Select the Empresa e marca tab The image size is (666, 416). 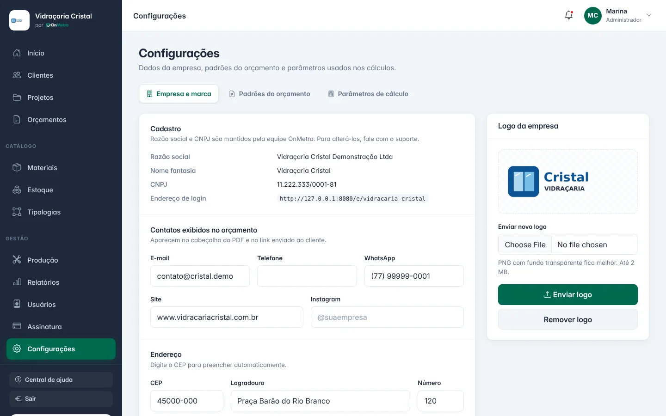[x=179, y=94]
